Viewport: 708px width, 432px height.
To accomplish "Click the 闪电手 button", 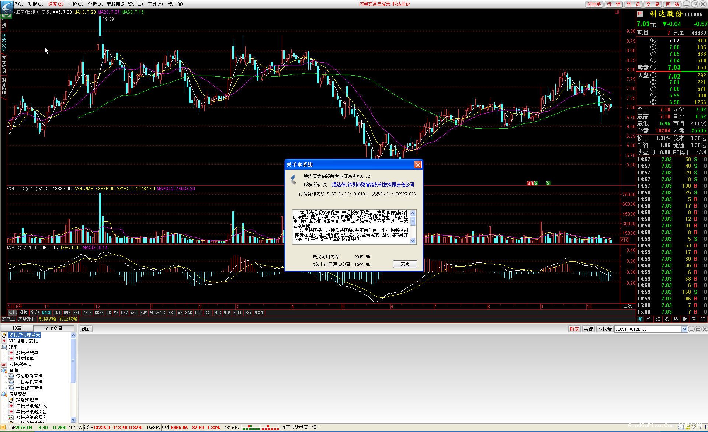I will (x=594, y=4).
